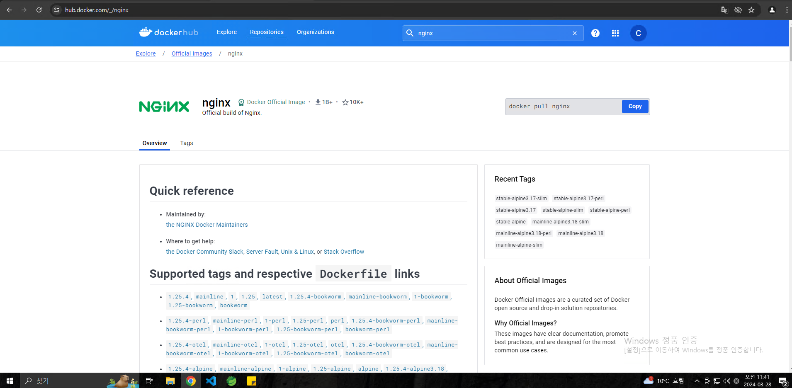The height and width of the screenshot is (388, 792).
Task: Clear the nginx search with the X
Action: pos(575,33)
